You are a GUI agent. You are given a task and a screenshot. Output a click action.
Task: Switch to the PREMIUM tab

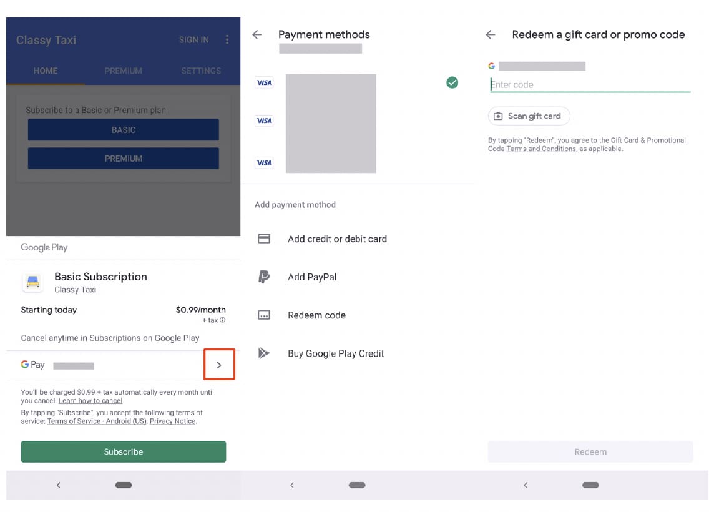pyautogui.click(x=123, y=71)
